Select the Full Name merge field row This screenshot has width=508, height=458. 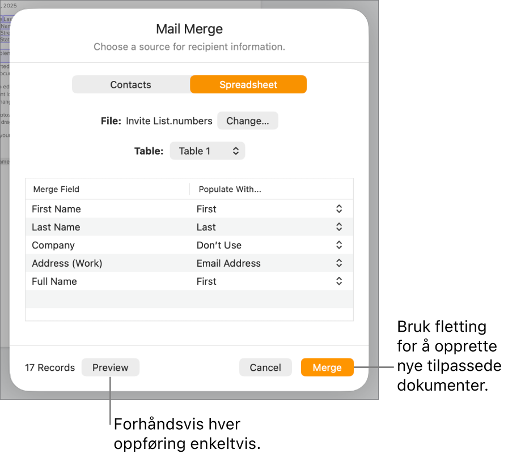tap(189, 281)
